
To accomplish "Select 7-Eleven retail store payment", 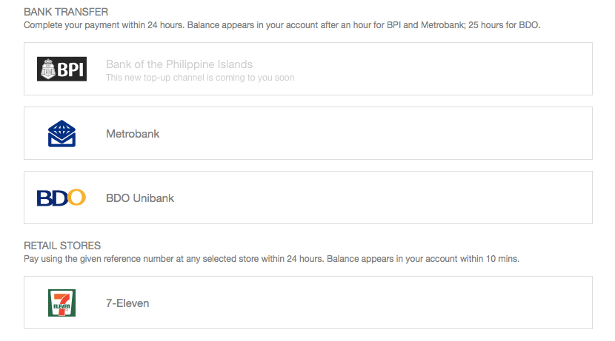I will [x=308, y=303].
